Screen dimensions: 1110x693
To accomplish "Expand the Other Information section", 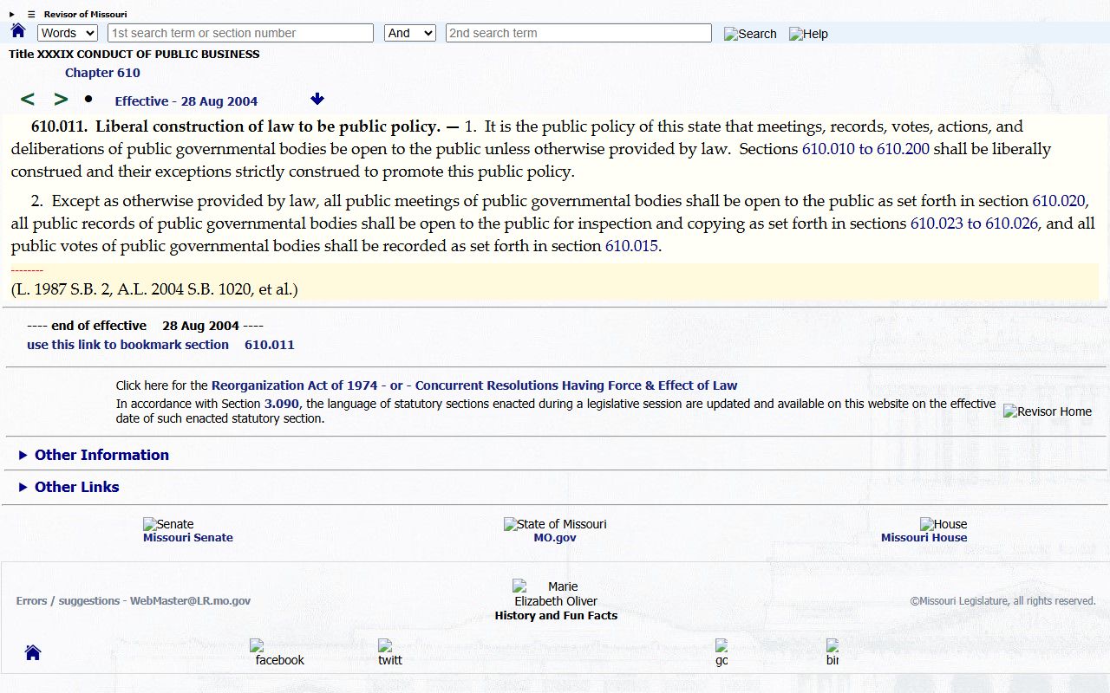I will [x=94, y=455].
